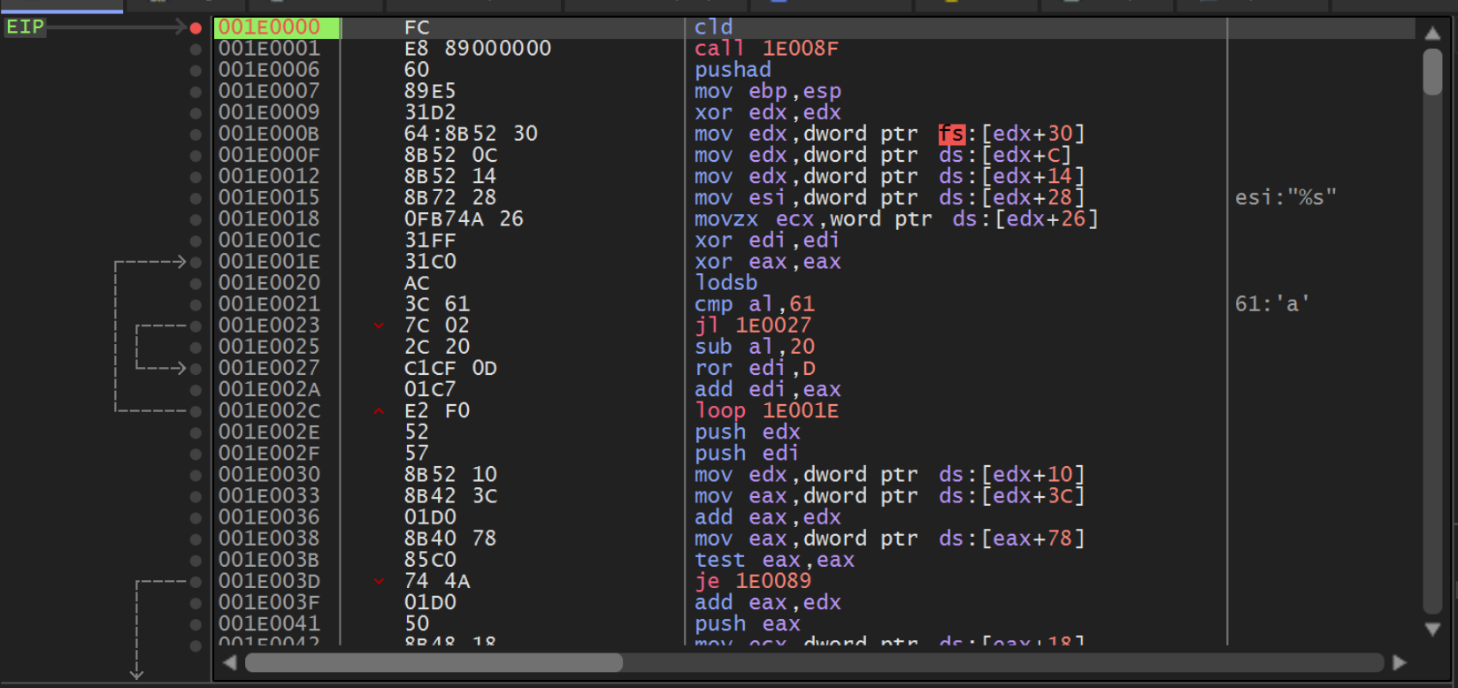Click the EIP indicator label
The image size is (1458, 688).
pos(25,27)
